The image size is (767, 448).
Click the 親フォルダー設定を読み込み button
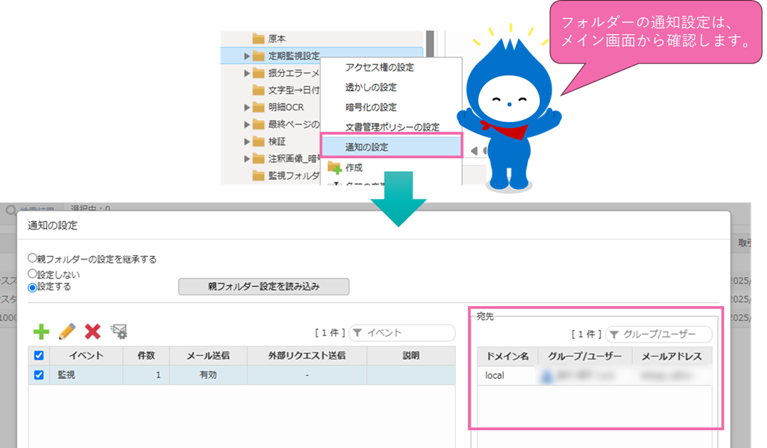click(x=263, y=286)
